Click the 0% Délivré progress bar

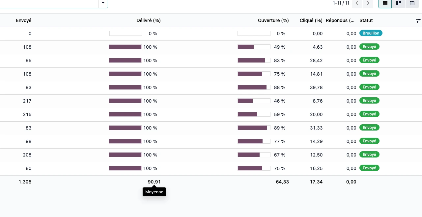click(x=126, y=33)
